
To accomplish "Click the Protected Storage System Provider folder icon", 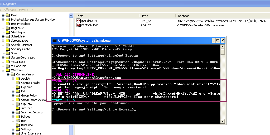I will click(x=8, y=20).
